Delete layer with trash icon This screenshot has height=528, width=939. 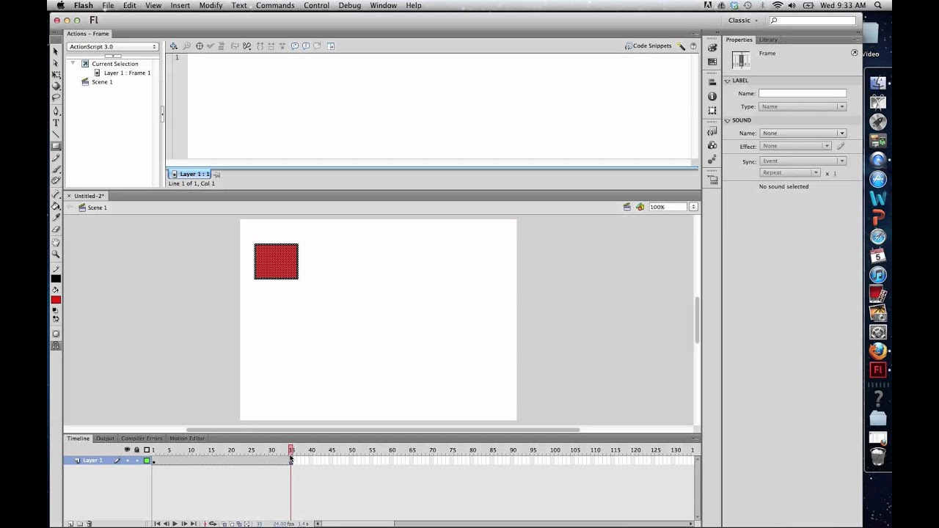click(x=89, y=524)
